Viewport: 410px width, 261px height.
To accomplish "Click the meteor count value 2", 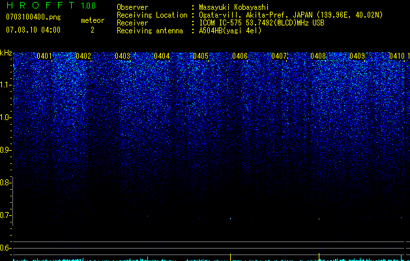I will point(93,30).
